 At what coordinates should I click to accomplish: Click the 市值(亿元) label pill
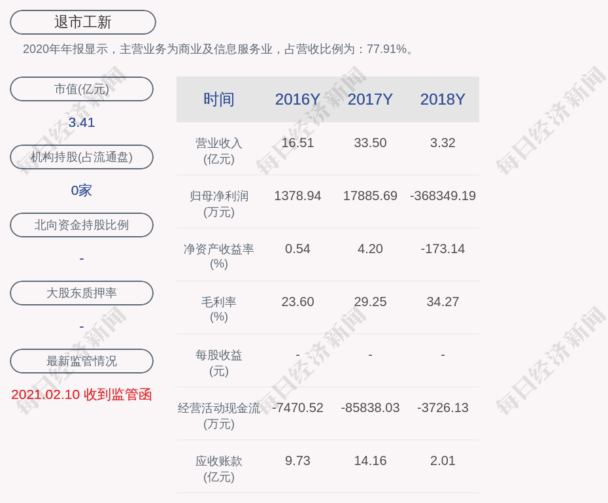pyautogui.click(x=82, y=89)
